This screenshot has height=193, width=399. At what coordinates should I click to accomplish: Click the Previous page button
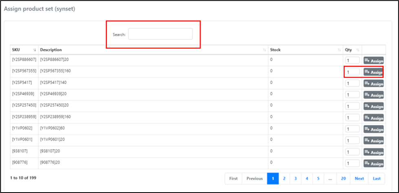[x=254, y=178]
